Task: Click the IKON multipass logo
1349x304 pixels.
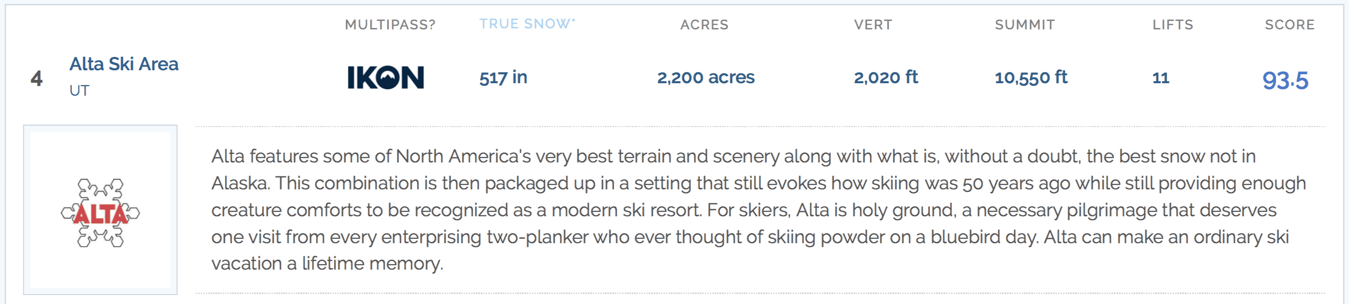Action: click(386, 78)
